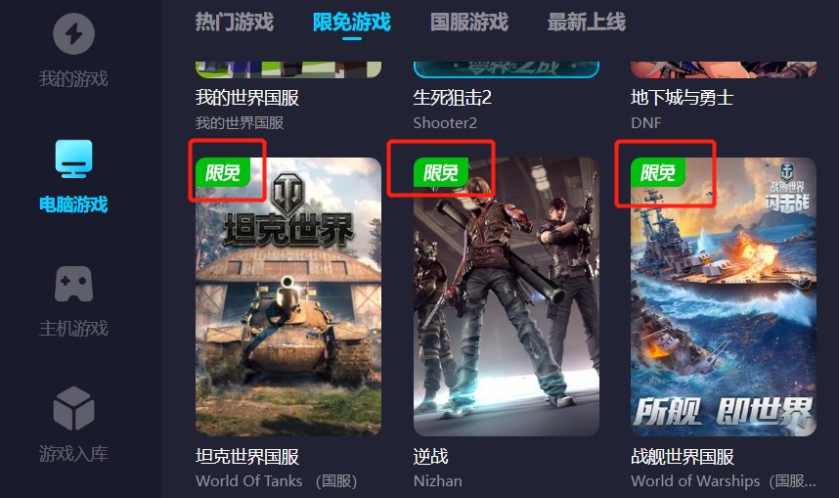Click the 游戏入库 cube icon
Image resolution: width=839 pixels, height=498 pixels.
pos(74,409)
